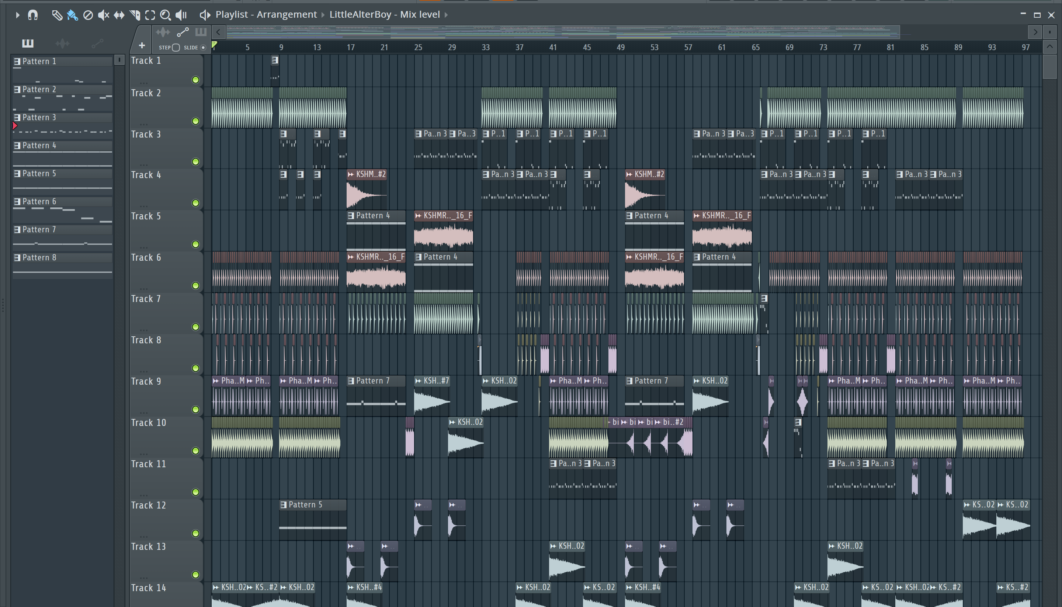Screen dimensions: 1062x607
Task: Mute Track 8 with its green light
Action: coord(195,368)
